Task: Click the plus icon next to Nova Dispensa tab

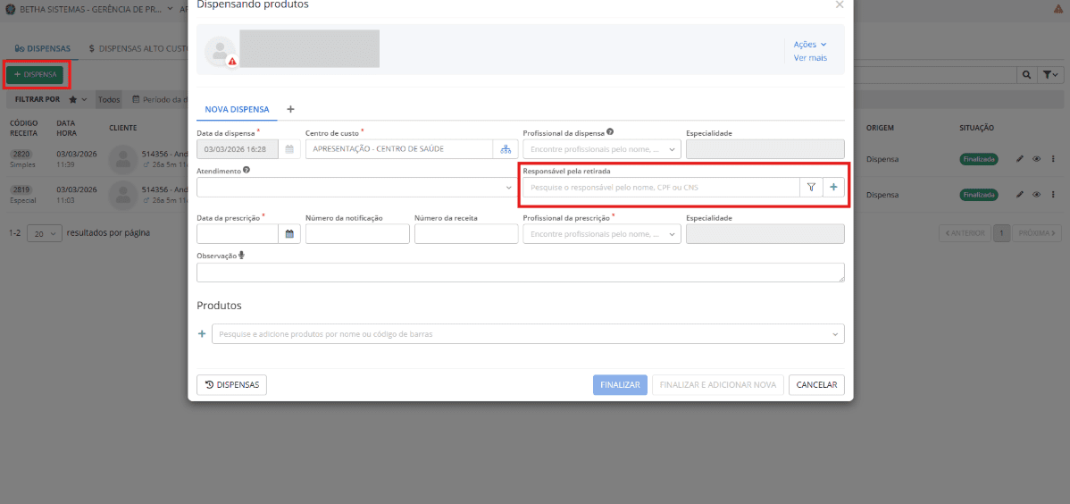Action: tap(290, 109)
